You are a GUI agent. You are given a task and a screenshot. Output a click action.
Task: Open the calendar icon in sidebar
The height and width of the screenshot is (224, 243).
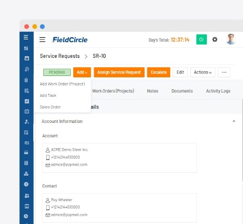coord(27,58)
